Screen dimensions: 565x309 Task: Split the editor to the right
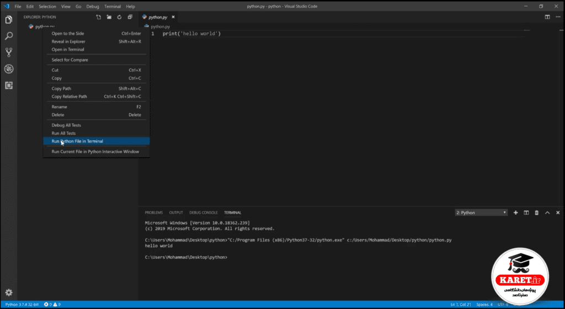click(547, 17)
